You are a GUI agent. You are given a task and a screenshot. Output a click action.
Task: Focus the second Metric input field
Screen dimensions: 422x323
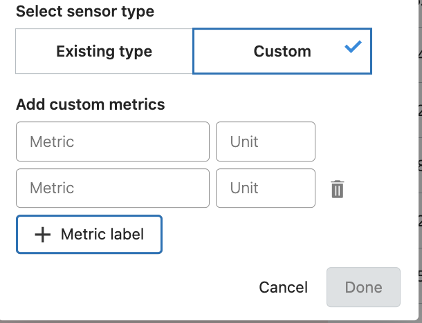click(x=113, y=188)
